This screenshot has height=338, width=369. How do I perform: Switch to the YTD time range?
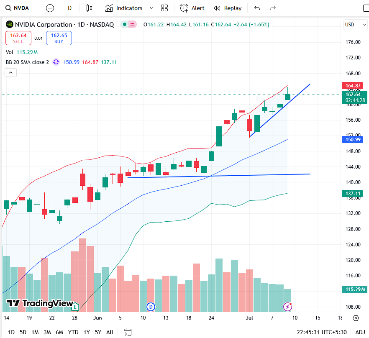click(x=73, y=332)
